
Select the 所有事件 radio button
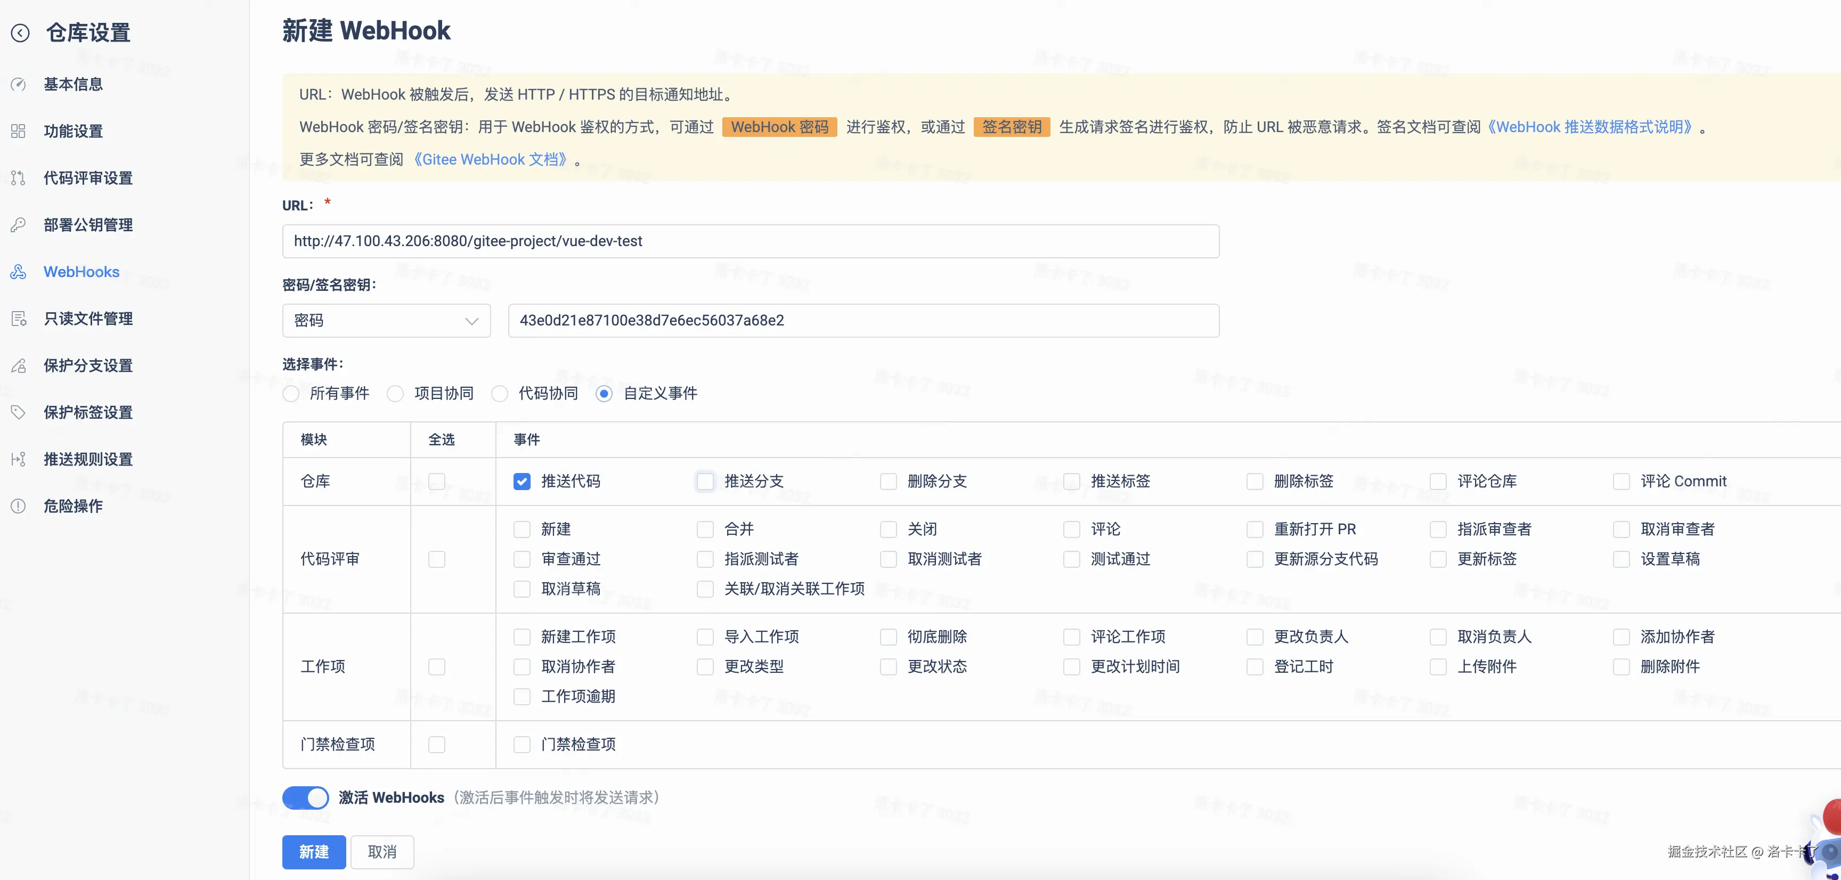click(291, 394)
